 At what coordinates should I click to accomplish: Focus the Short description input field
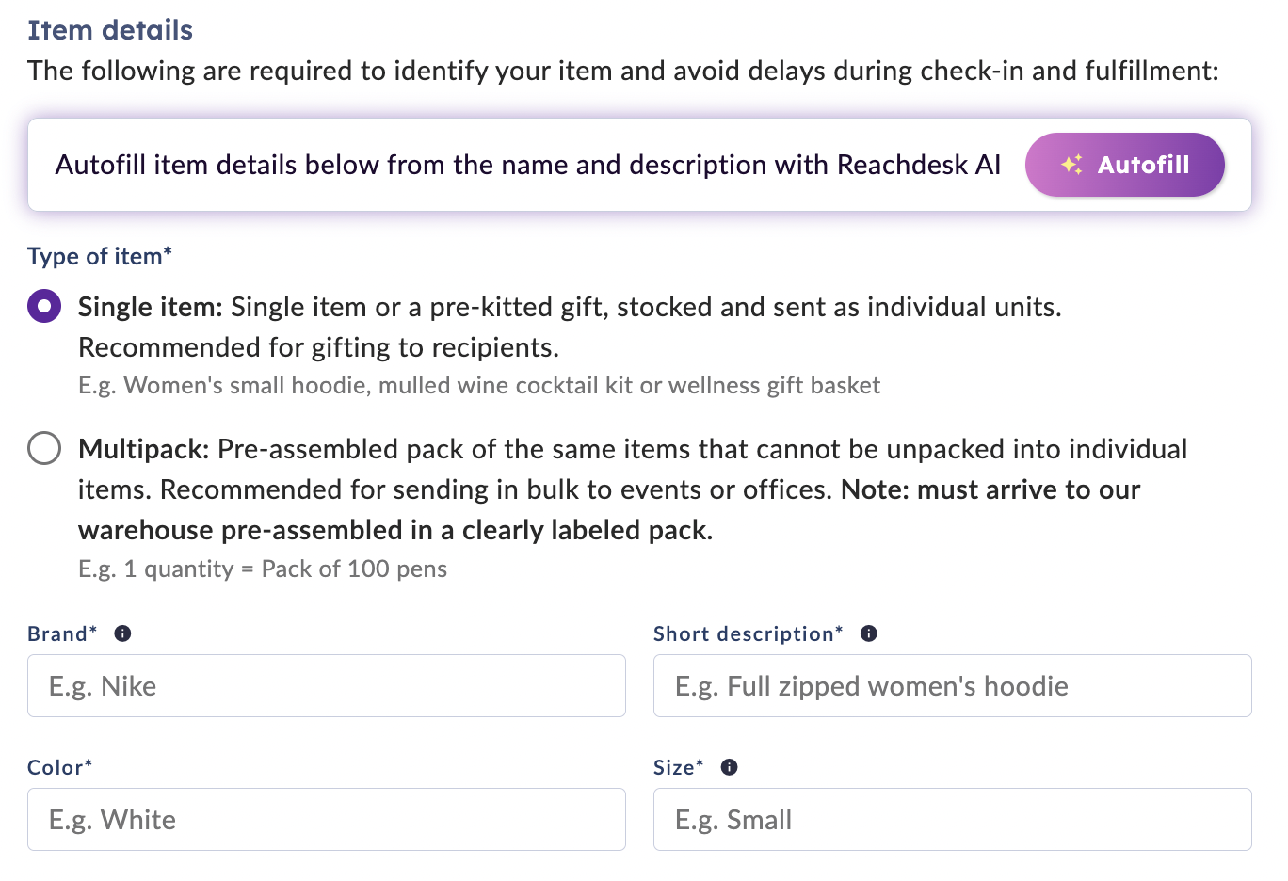(x=953, y=686)
